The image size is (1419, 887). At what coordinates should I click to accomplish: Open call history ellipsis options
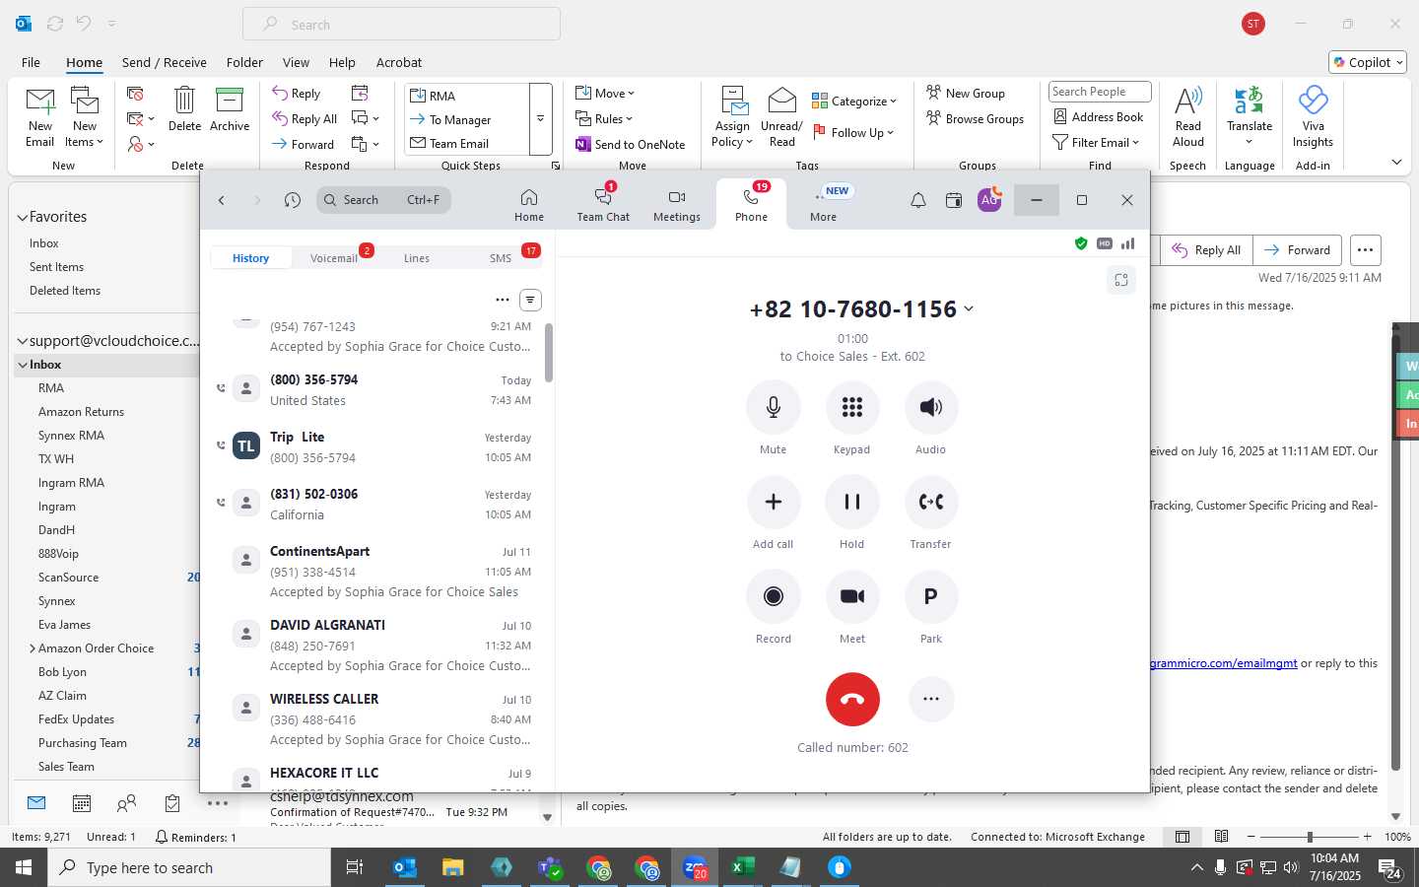point(503,300)
